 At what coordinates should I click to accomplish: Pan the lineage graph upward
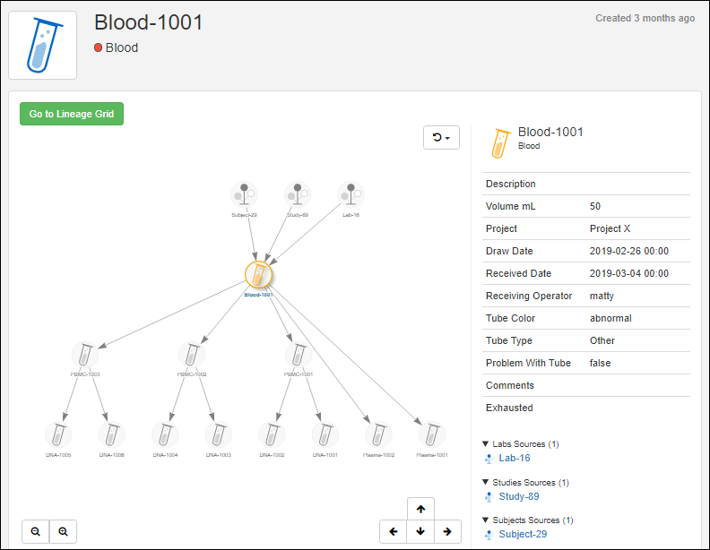tap(420, 509)
